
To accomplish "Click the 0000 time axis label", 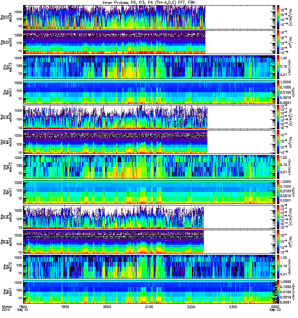I will point(275,307).
